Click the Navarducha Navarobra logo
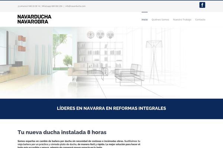 click(34, 19)
